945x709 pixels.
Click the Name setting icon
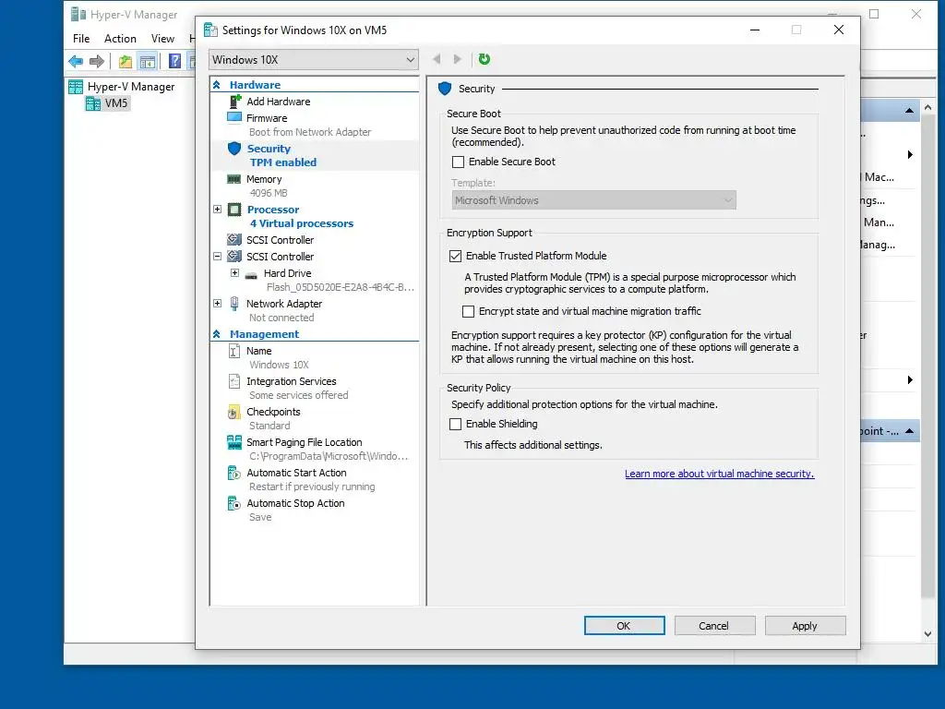coord(233,351)
